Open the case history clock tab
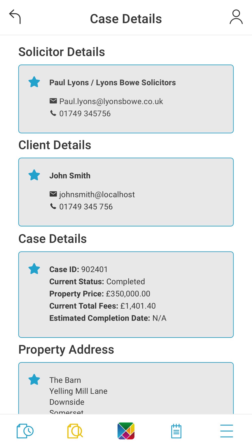This screenshot has width=252, height=448. [x=25, y=431]
